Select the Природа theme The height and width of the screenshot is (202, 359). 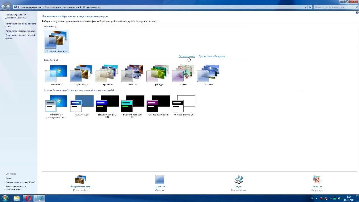click(x=158, y=75)
